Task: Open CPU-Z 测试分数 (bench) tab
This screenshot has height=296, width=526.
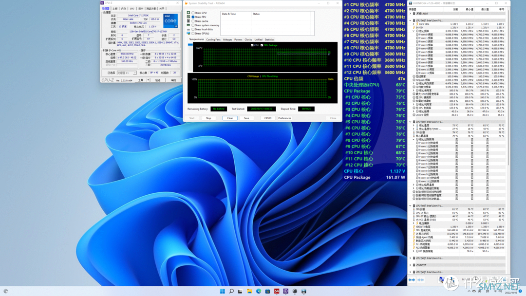Action: click(x=151, y=9)
